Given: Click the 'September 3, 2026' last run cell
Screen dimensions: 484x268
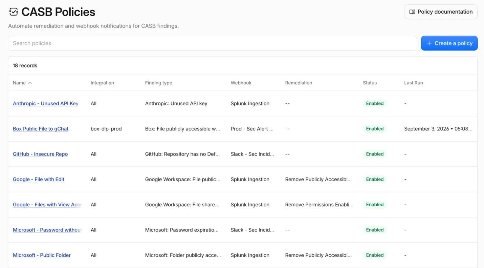Looking at the screenshot, I should coord(438,129).
